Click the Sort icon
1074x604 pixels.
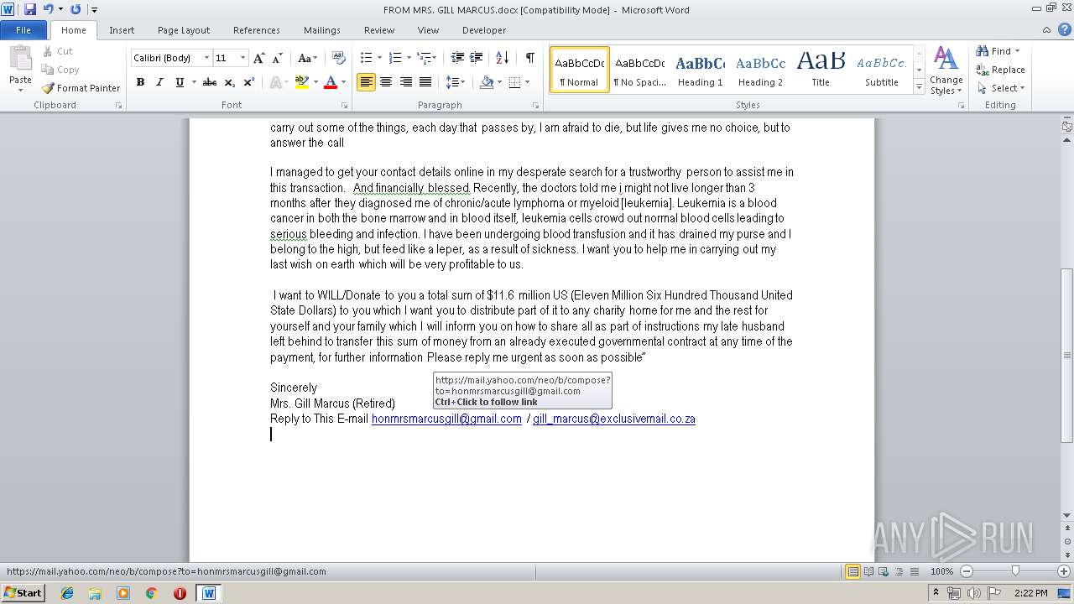502,58
